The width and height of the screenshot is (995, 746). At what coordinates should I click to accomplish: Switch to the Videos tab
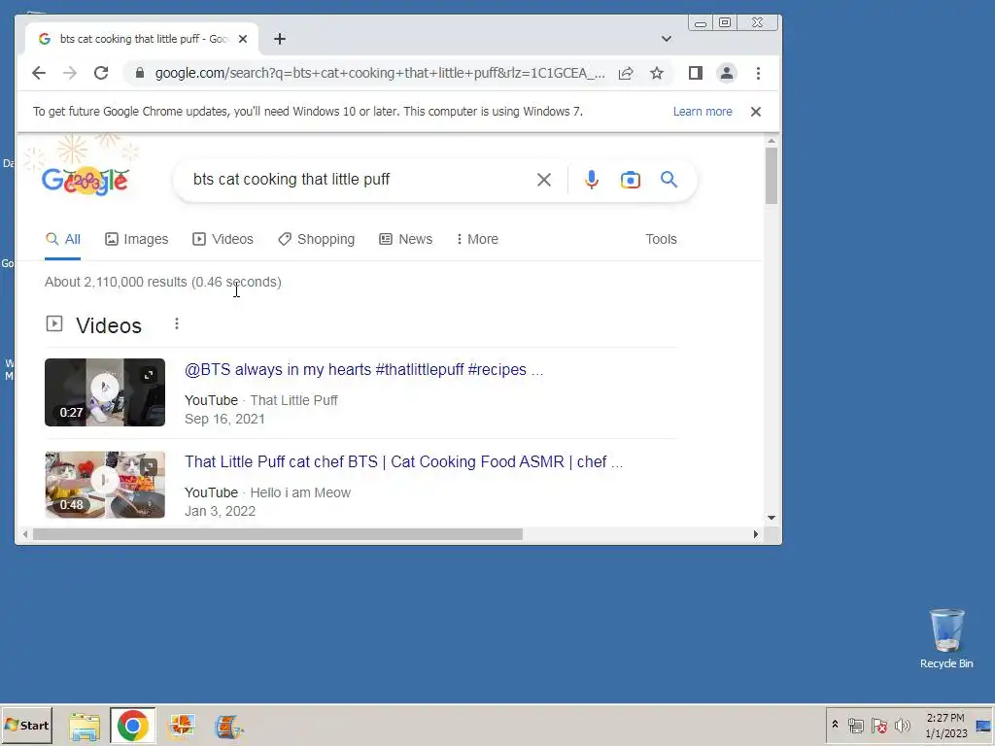[223, 239]
